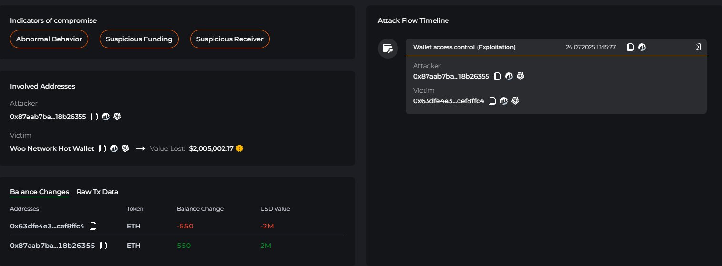Click the exit arrow icon in timeline header
Screen dimensions: 722x266
[697, 47]
